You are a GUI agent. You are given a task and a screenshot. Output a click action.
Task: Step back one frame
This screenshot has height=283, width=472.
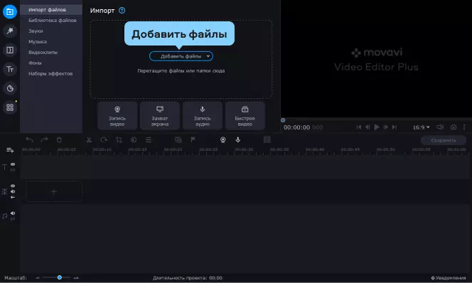368,127
